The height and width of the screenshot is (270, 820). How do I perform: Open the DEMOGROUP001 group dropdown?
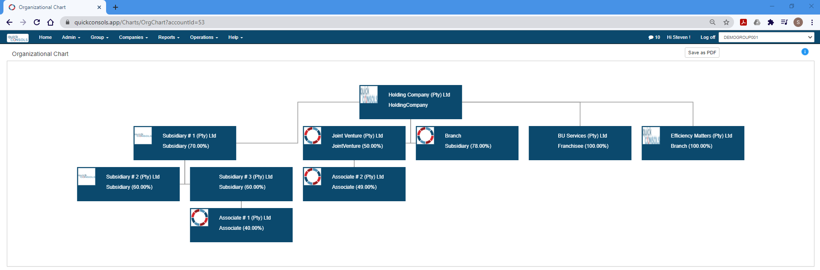click(x=767, y=37)
